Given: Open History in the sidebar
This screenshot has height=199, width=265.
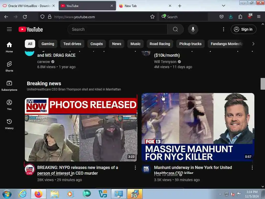Looking at the screenshot, I should 9,124.
